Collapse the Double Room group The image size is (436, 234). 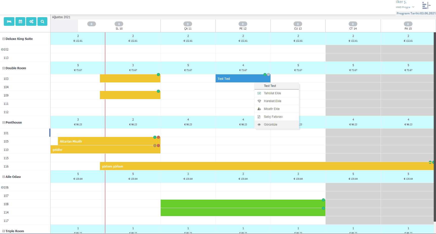pyautogui.click(x=4, y=68)
